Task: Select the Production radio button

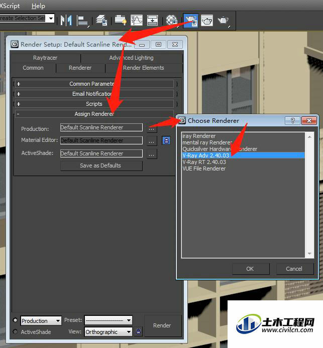Action: [15, 320]
